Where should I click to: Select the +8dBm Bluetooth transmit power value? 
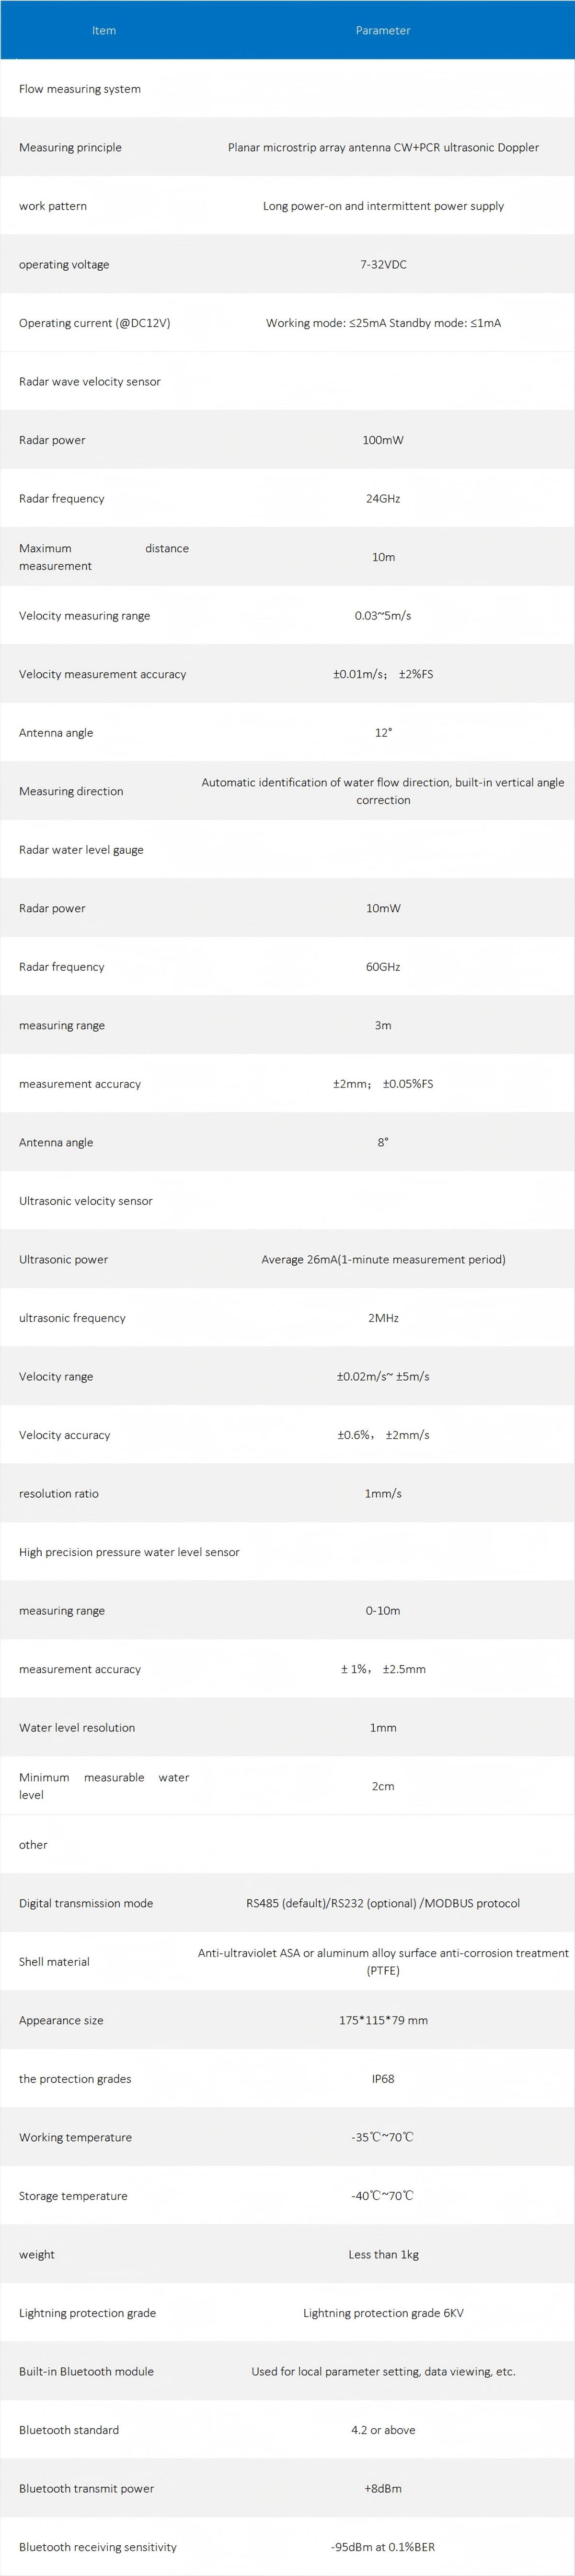pyautogui.click(x=382, y=2488)
